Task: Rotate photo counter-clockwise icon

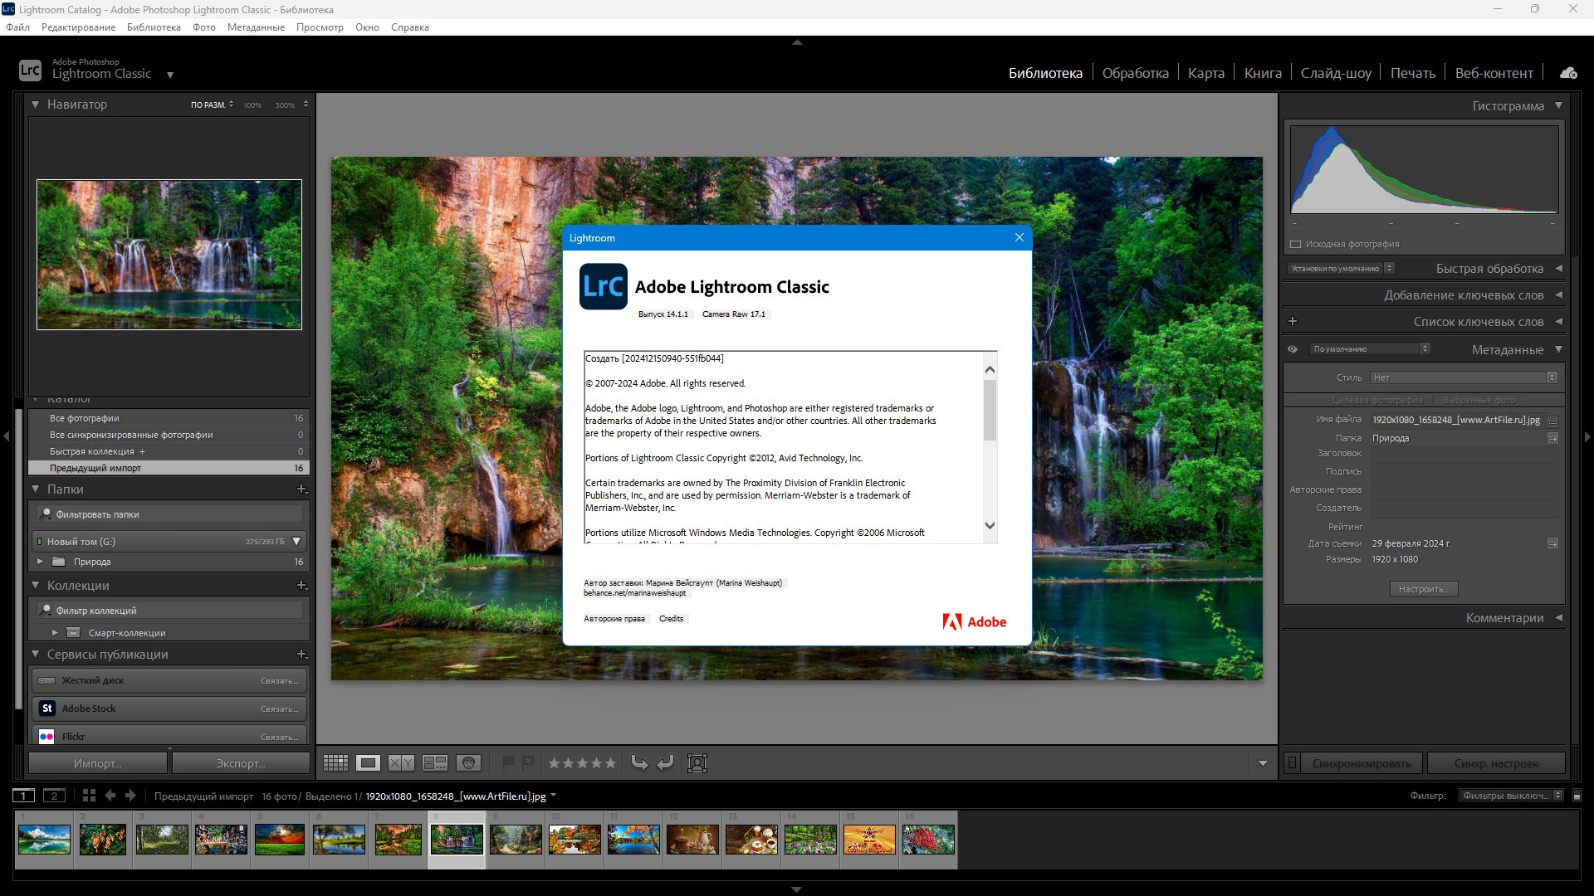Action: point(639,763)
